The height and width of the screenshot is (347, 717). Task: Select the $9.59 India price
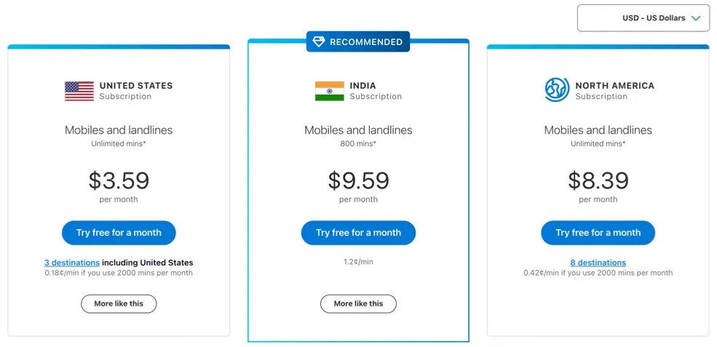tap(358, 180)
